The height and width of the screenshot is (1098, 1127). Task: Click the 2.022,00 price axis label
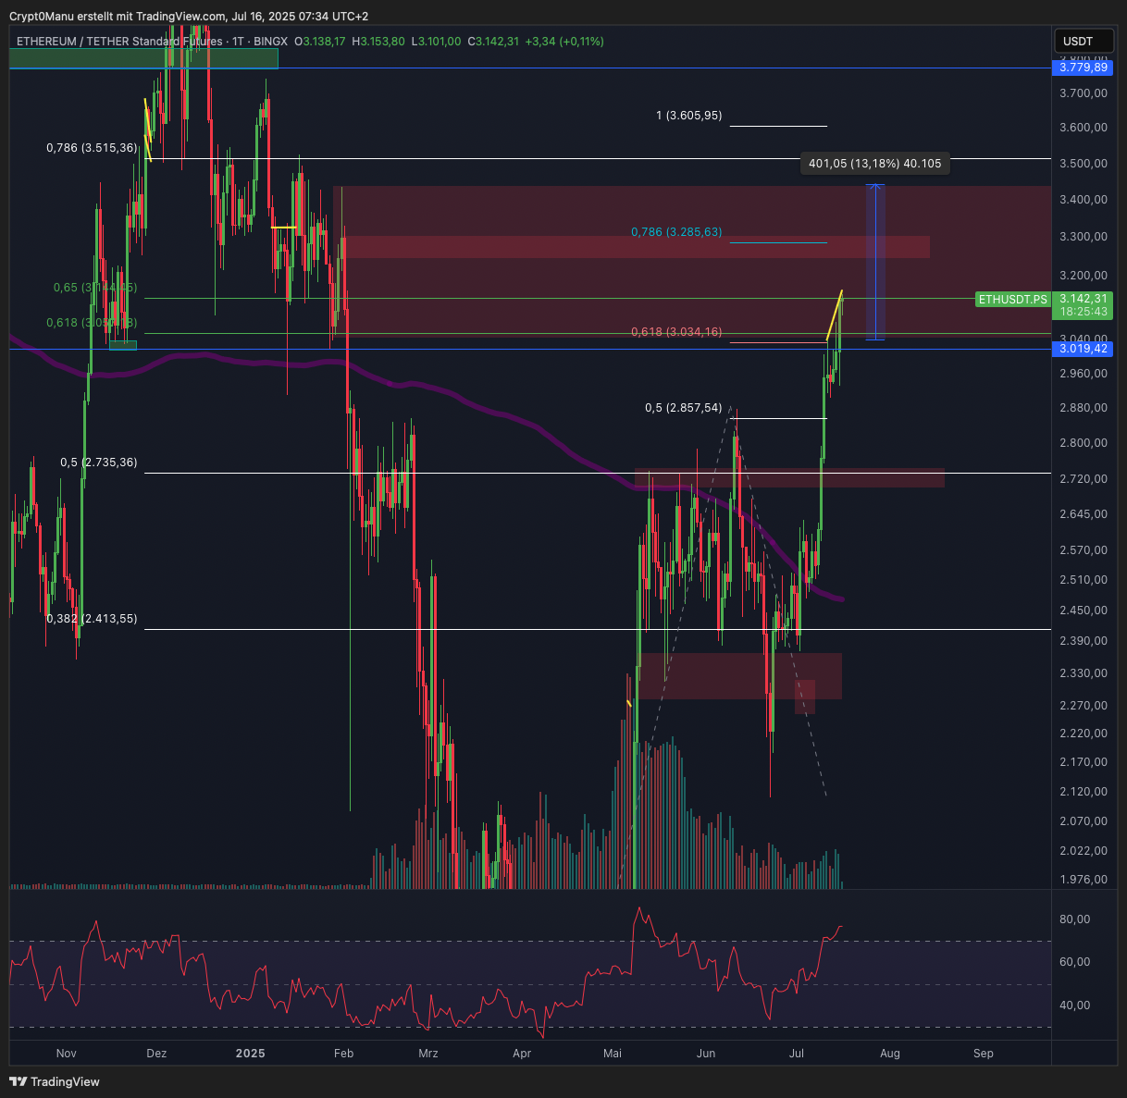coord(1084,851)
